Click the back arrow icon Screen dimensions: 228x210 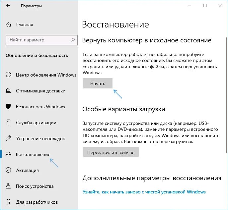pyautogui.click(x=8, y=6)
